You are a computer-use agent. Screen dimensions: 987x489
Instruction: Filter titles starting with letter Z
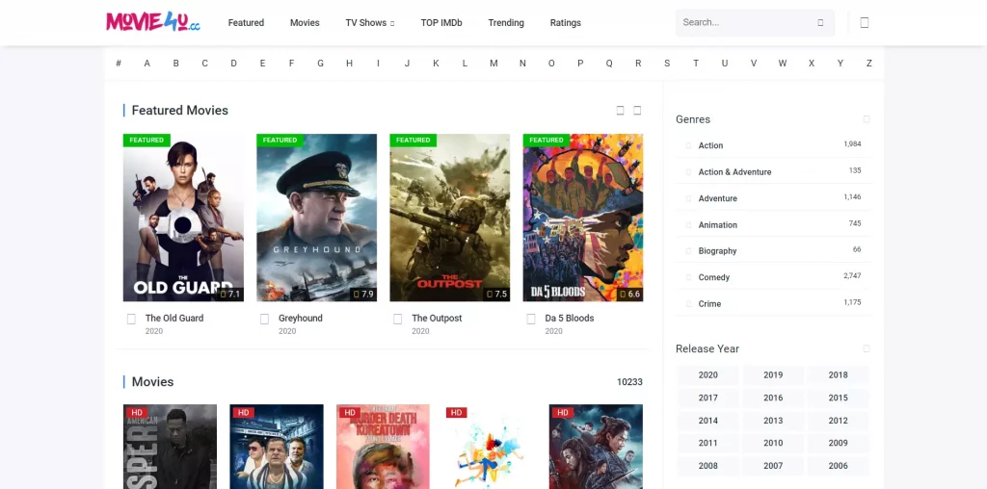(x=869, y=64)
